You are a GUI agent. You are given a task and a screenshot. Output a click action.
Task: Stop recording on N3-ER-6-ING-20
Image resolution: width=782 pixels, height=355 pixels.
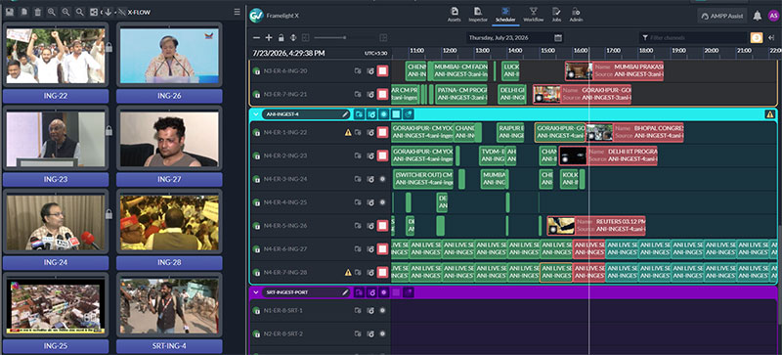(x=382, y=70)
